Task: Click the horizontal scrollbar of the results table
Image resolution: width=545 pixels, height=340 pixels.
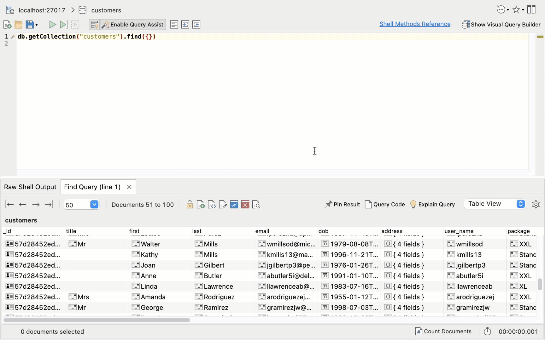Action: click(x=97, y=320)
